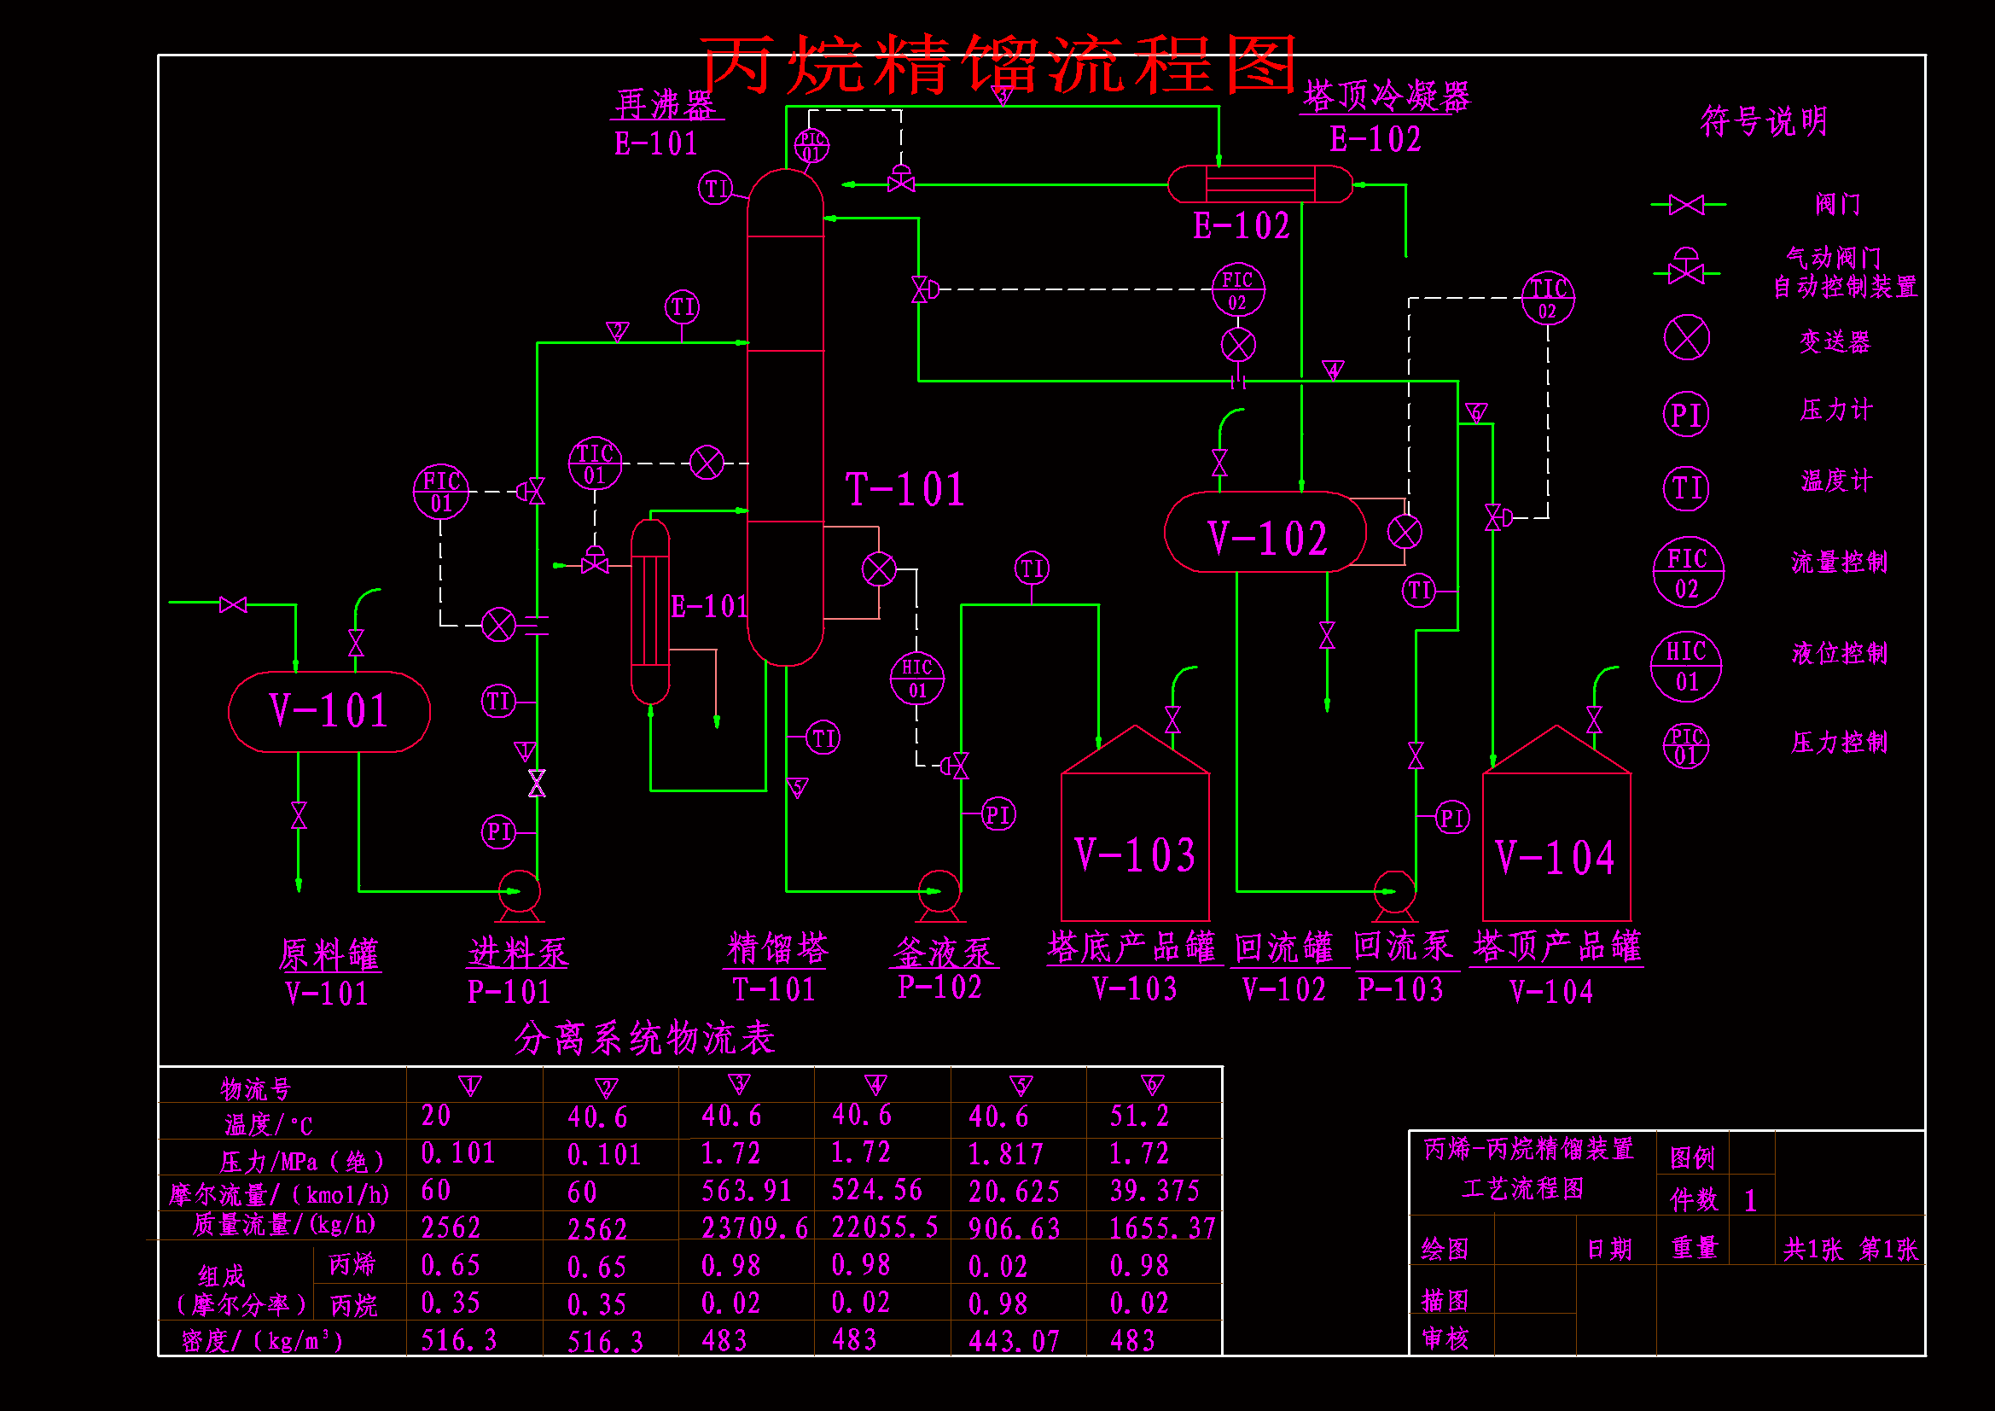Select the table cell 524.56
The height and width of the screenshot is (1411, 1995).
[x=876, y=1189]
